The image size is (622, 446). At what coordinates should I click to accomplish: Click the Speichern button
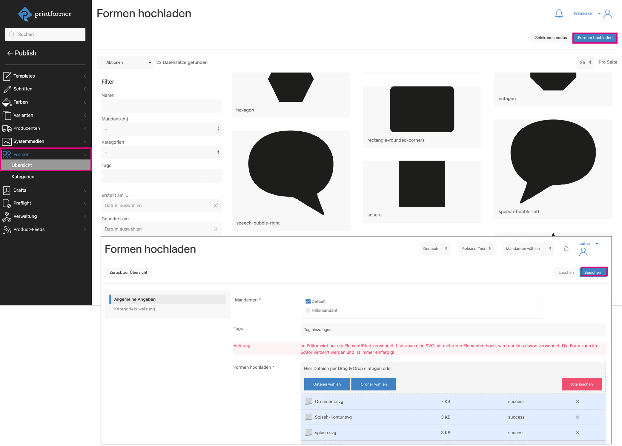(x=593, y=272)
